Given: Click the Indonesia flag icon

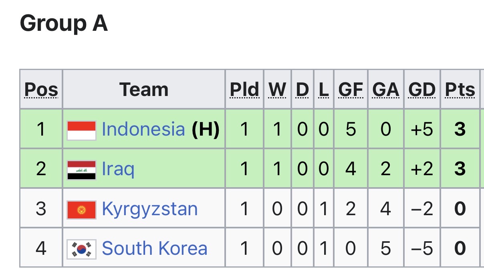Looking at the screenshot, I should (x=81, y=130).
